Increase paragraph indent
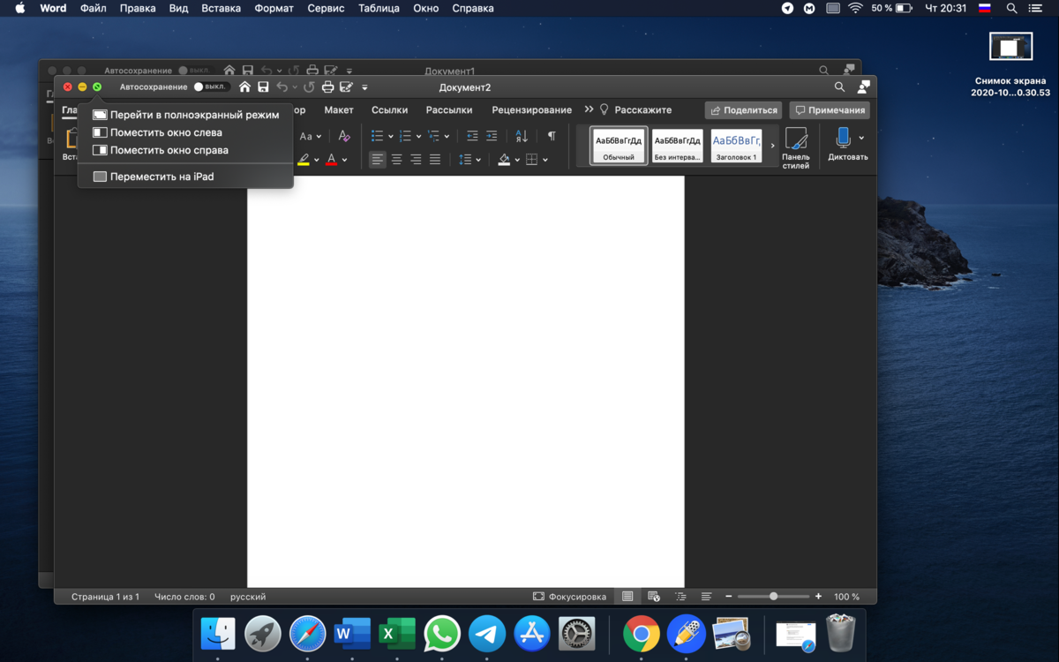Viewport: 1059px width, 662px height. point(492,136)
